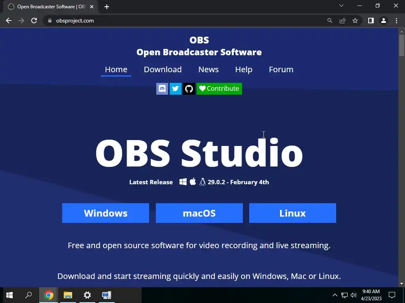Image resolution: width=405 pixels, height=303 pixels.
Task: Bookmark this page with the star icon
Action: (x=355, y=21)
